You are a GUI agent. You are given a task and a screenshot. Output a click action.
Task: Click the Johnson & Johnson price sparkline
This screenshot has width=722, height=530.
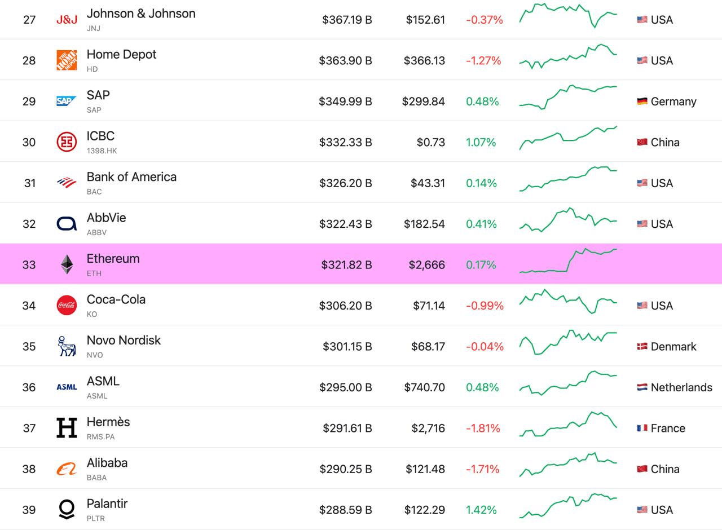[568, 15]
